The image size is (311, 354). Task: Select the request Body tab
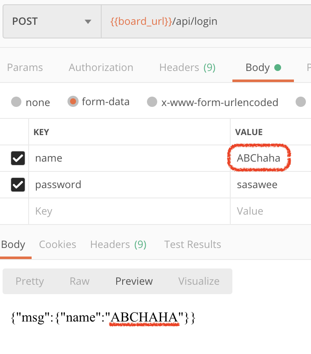click(x=263, y=68)
